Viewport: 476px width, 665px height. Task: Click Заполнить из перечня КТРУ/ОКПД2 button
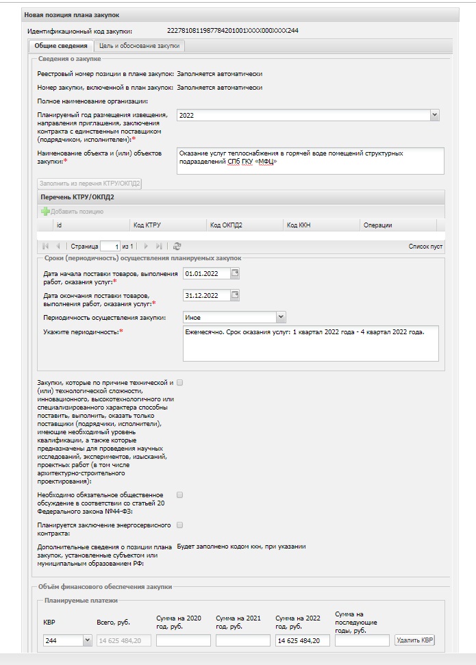pos(90,184)
